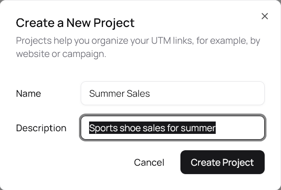Click the highlighted 'Sports shoe sales for summer' text
The image size is (281, 190).
152,128
